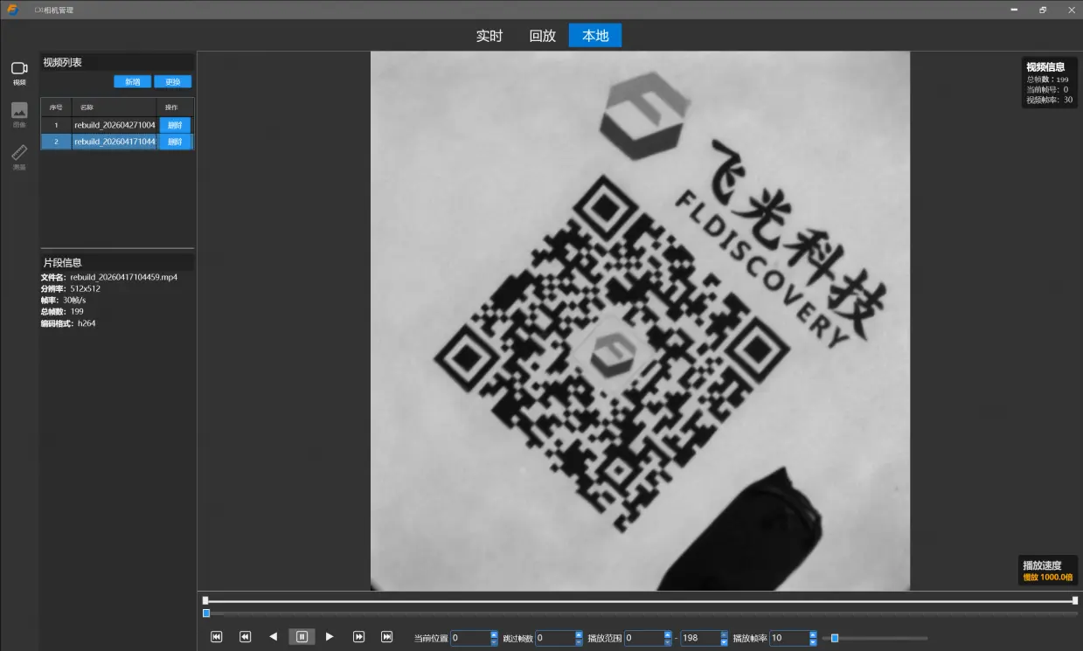Image resolution: width=1083 pixels, height=651 pixels.
Task: Increase 播放帧率 with its up arrow
Action: 813,634
